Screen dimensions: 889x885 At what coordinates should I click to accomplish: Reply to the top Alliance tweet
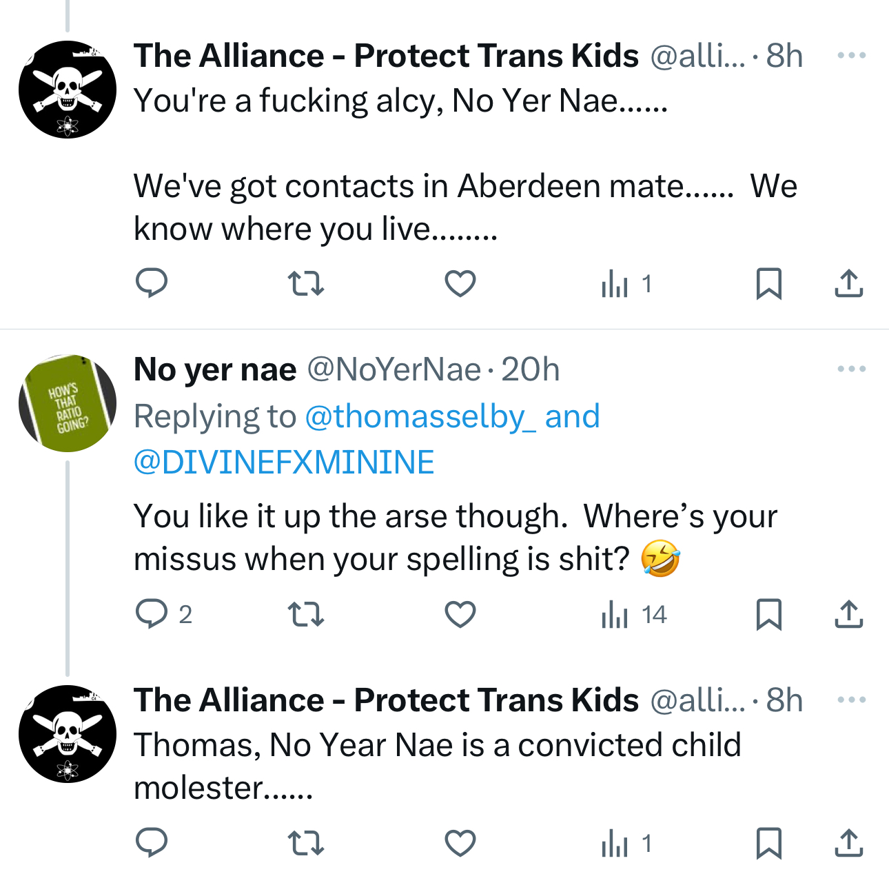pos(151,283)
